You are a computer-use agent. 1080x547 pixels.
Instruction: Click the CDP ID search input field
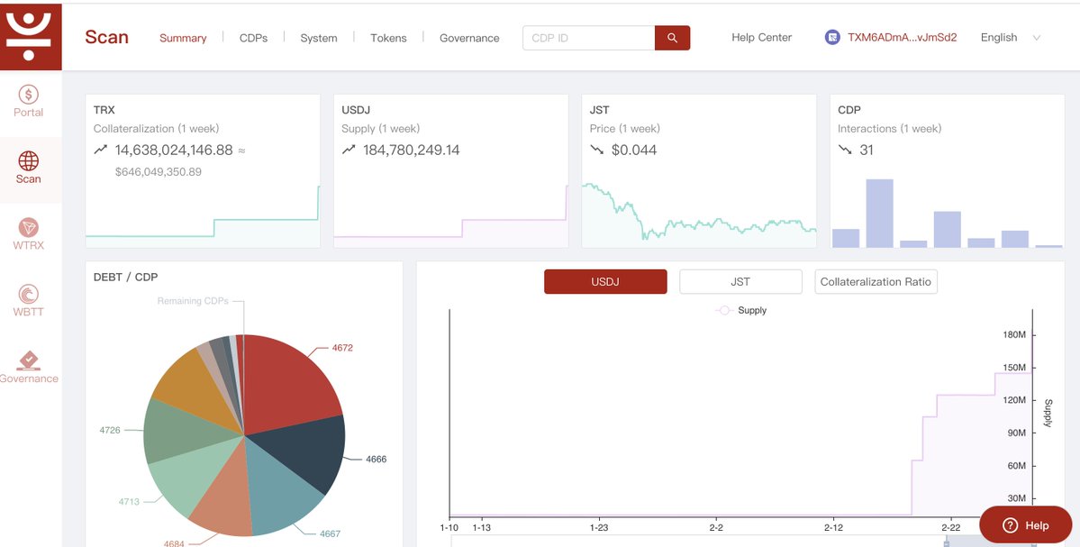coord(589,38)
